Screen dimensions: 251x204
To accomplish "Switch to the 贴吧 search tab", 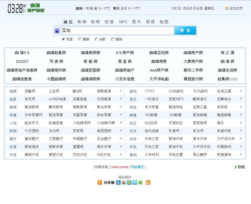I will point(95,22).
